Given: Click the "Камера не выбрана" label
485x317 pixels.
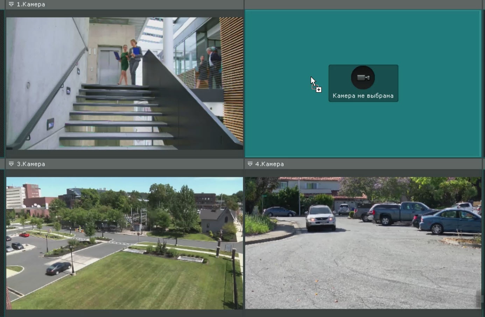Looking at the screenshot, I should pyautogui.click(x=363, y=96).
